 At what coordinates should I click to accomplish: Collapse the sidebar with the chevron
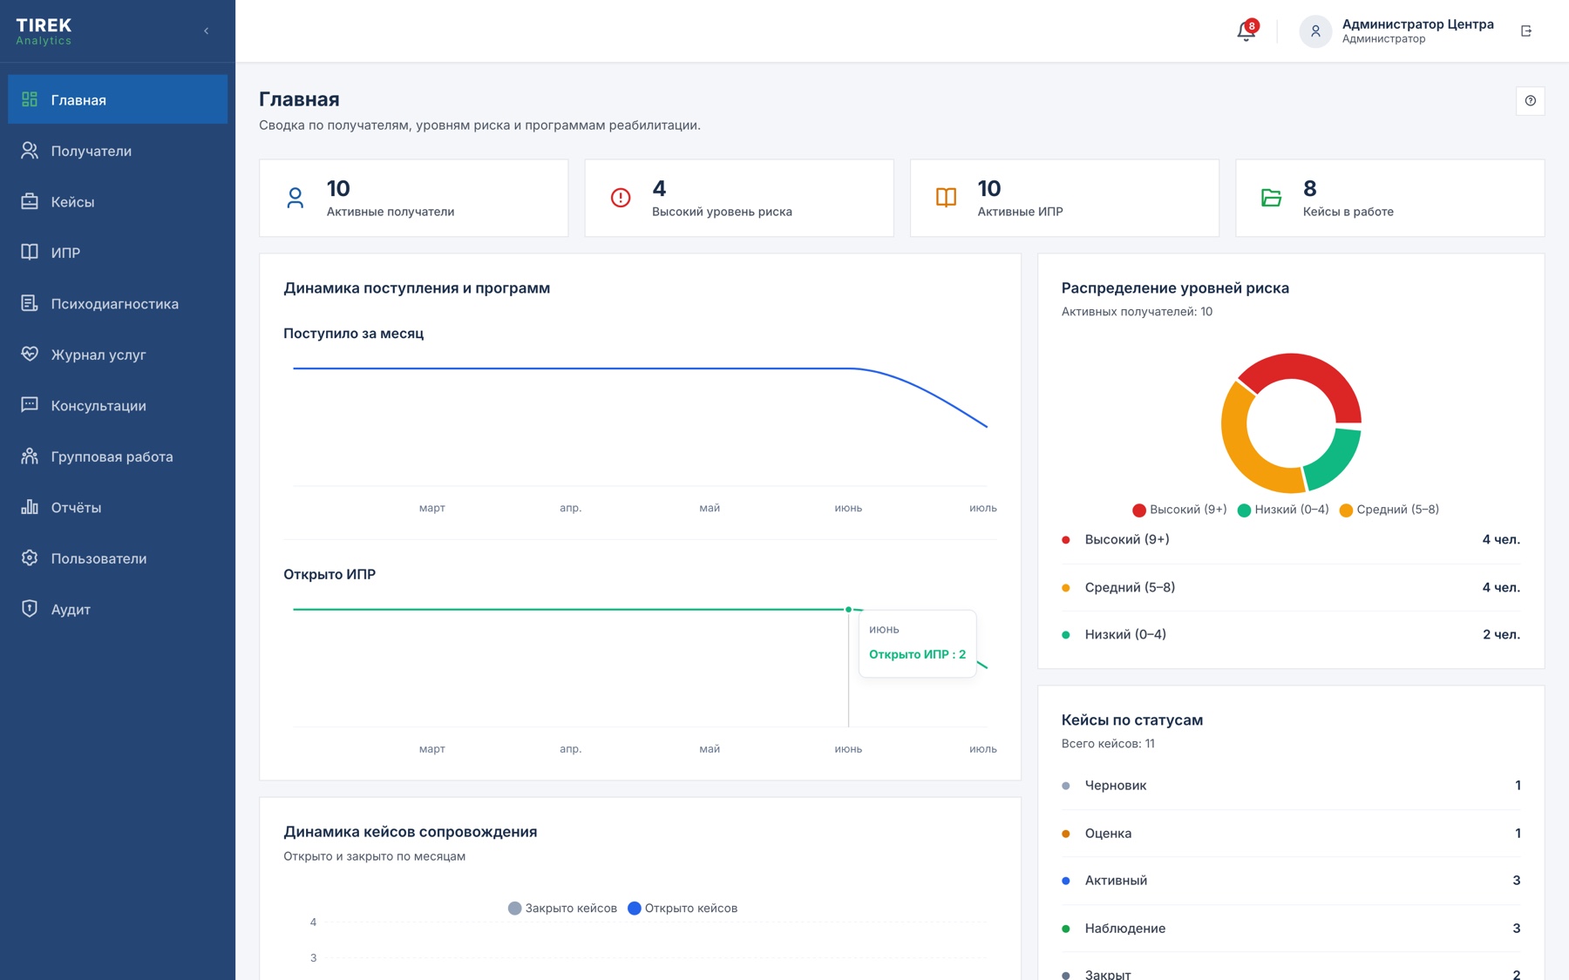pos(207,30)
